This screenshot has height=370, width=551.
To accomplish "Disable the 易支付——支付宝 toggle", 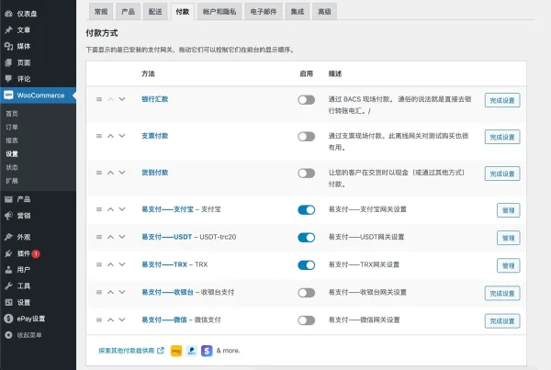I will pyautogui.click(x=307, y=210).
